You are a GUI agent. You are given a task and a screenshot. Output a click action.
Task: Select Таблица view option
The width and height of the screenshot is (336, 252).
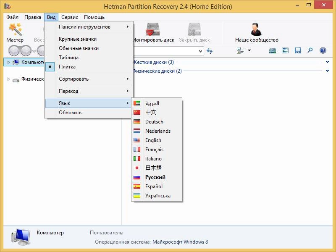point(89,58)
